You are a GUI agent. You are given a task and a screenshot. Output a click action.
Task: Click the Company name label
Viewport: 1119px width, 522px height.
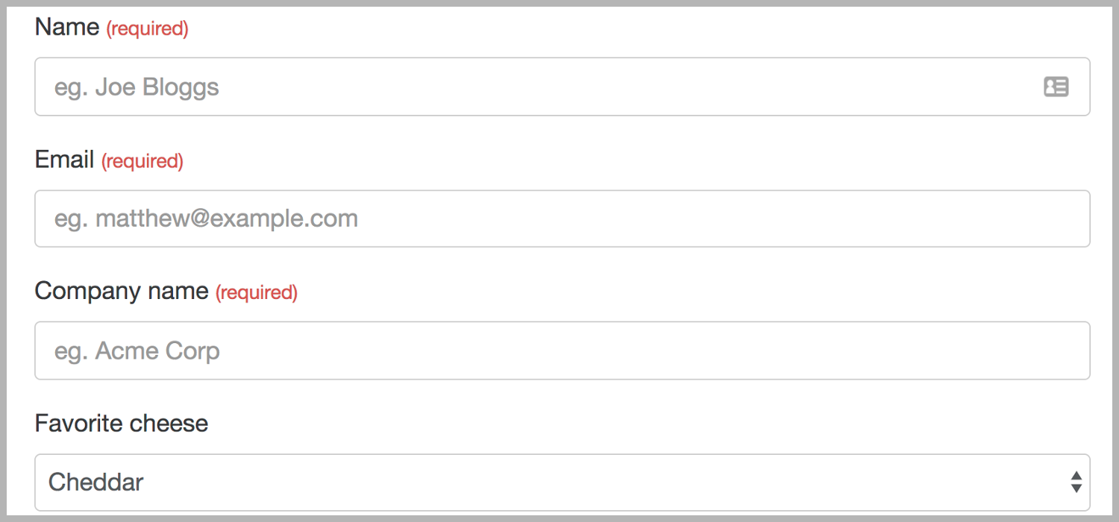pos(122,291)
